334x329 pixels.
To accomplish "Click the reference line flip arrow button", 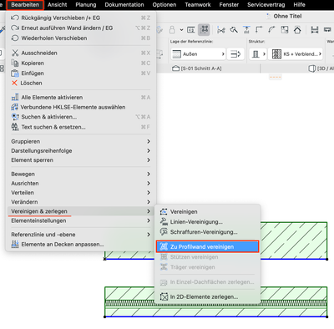I will click(235, 54).
